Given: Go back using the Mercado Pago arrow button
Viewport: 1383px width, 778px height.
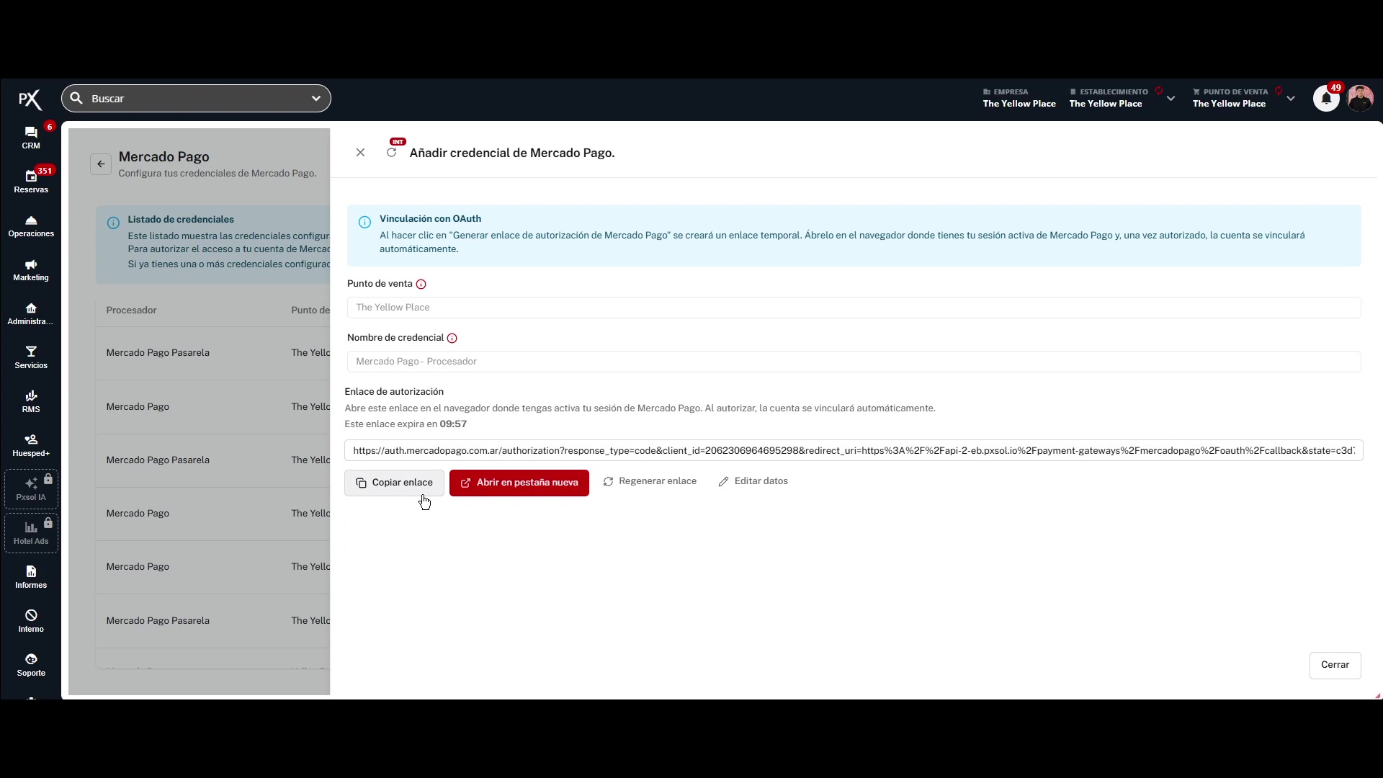Looking at the screenshot, I should (101, 164).
